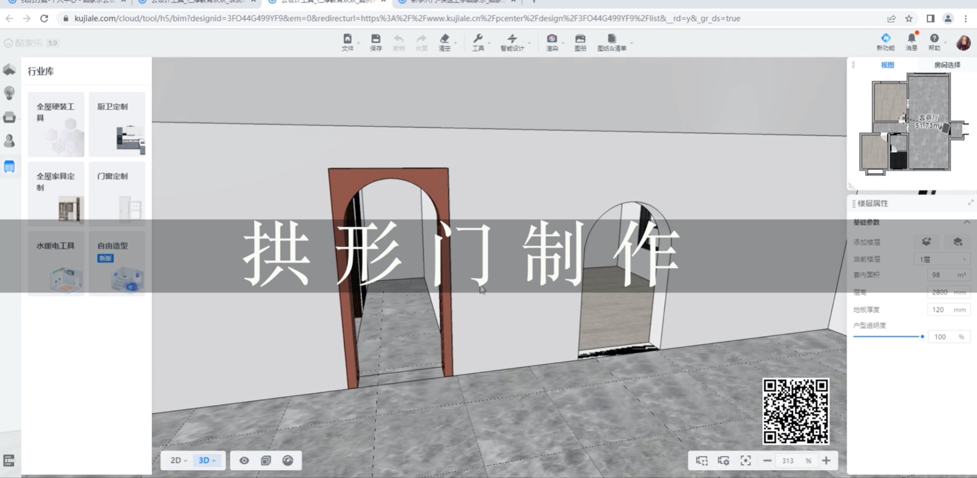The height and width of the screenshot is (478, 977).
Task: Zoom in with the plus button
Action: point(826,460)
